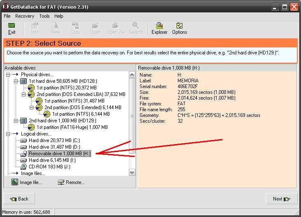Image resolution: width=301 pixels, height=217 pixels.
Task: Open the Help menu
Action: click(x=59, y=16)
